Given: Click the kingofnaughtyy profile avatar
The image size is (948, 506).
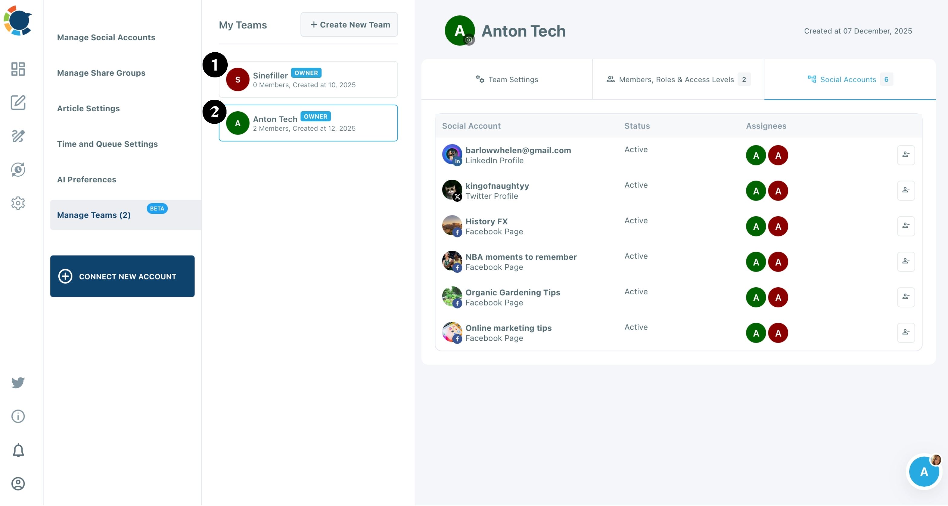Looking at the screenshot, I should tap(452, 190).
